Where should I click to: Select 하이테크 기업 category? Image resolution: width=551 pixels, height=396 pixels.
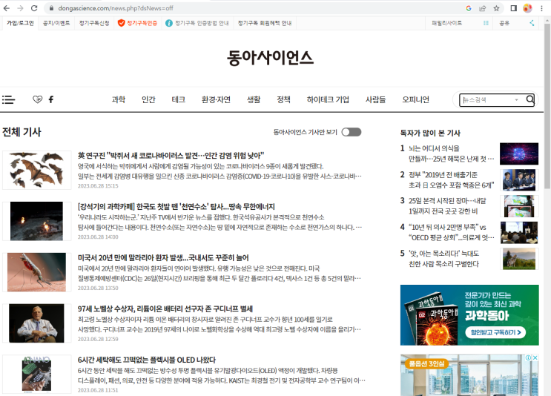click(328, 99)
